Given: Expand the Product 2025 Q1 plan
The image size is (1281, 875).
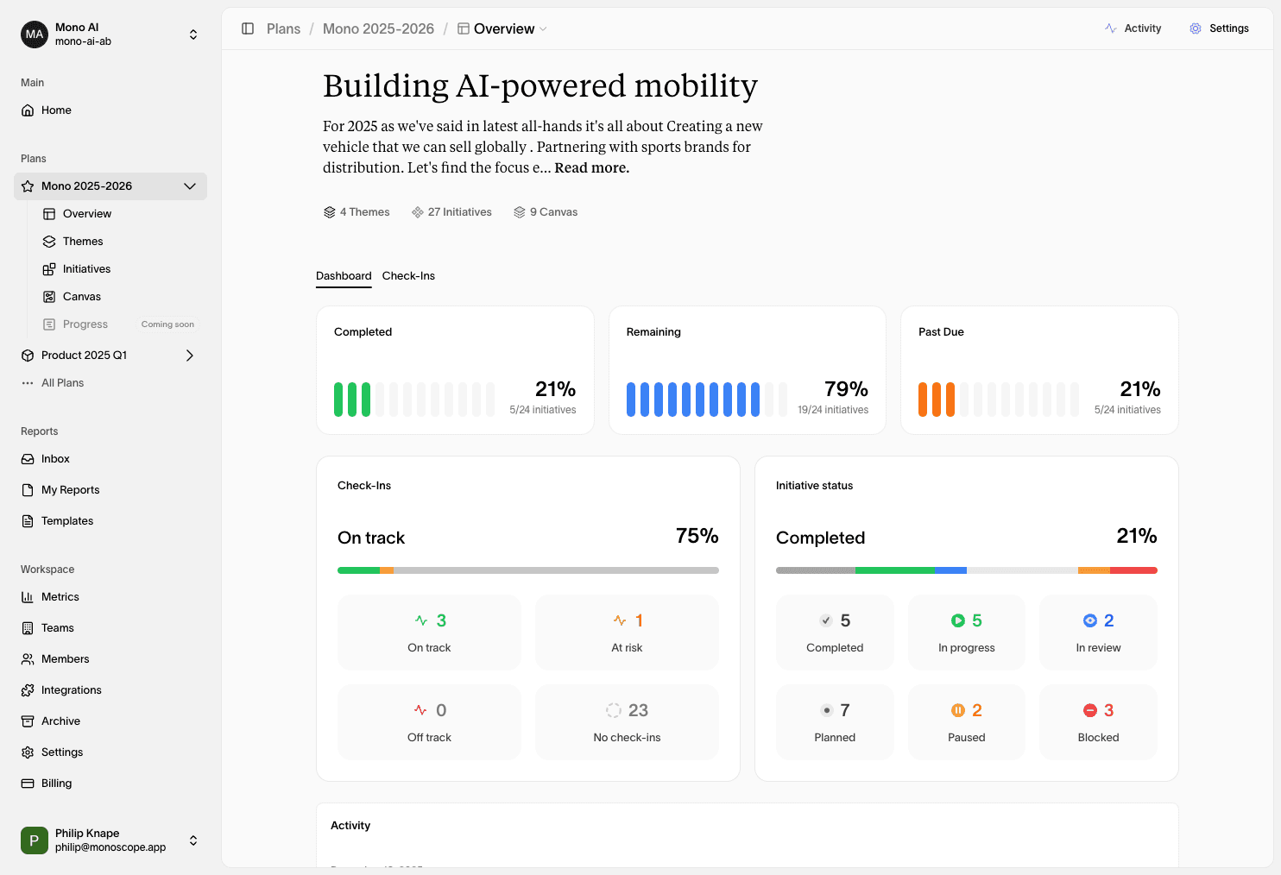Looking at the screenshot, I should [x=190, y=356].
